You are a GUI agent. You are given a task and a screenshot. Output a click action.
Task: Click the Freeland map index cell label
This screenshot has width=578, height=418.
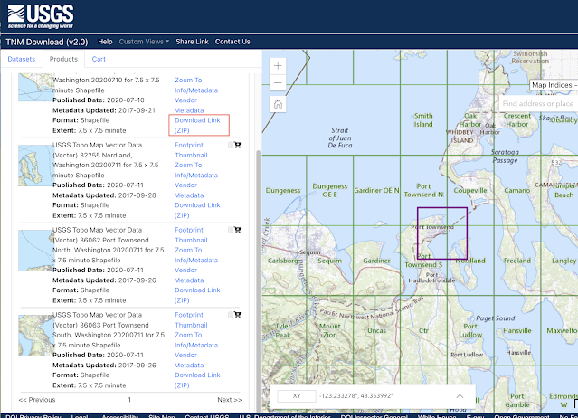point(517,261)
